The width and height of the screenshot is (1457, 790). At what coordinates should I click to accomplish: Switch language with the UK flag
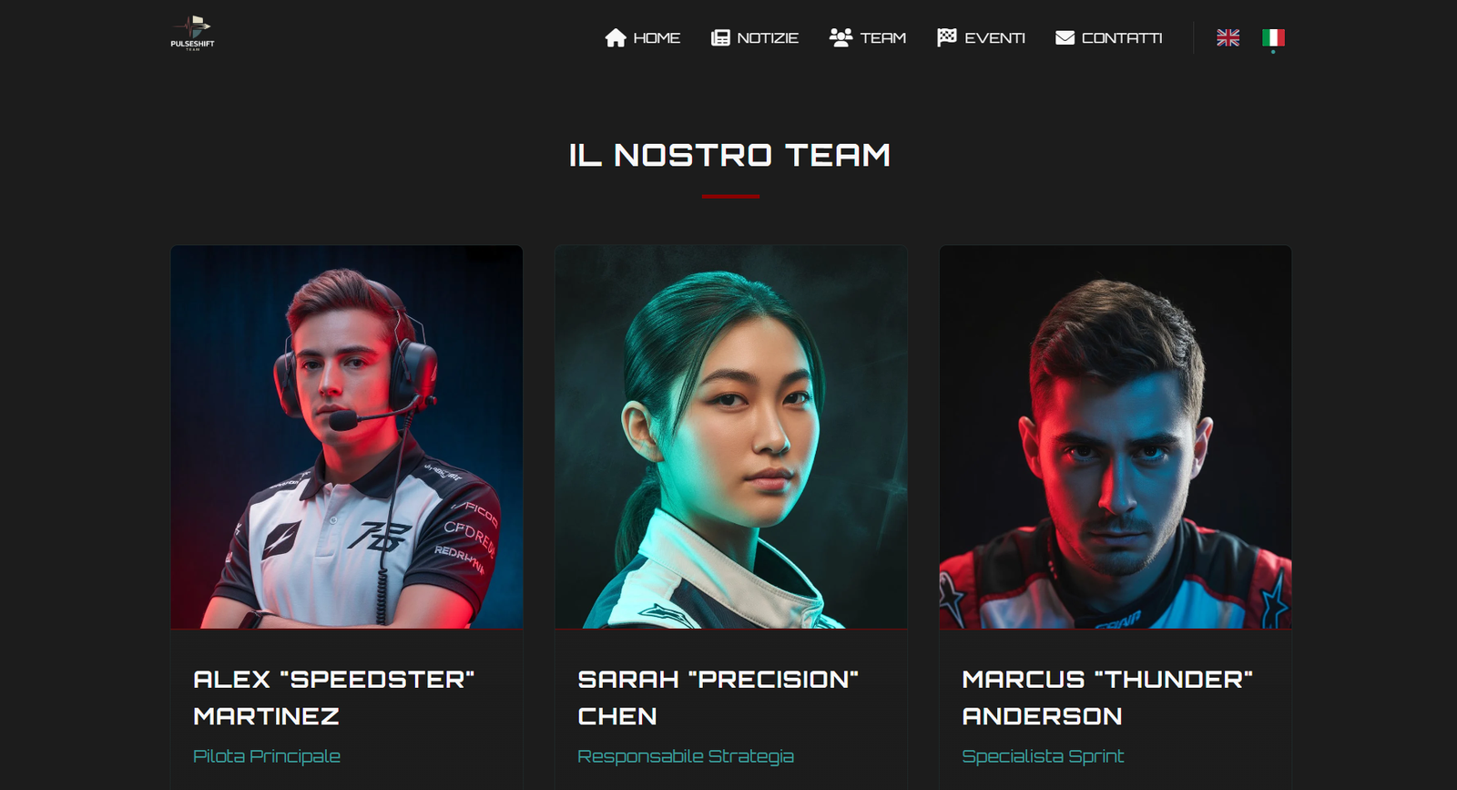click(1228, 37)
